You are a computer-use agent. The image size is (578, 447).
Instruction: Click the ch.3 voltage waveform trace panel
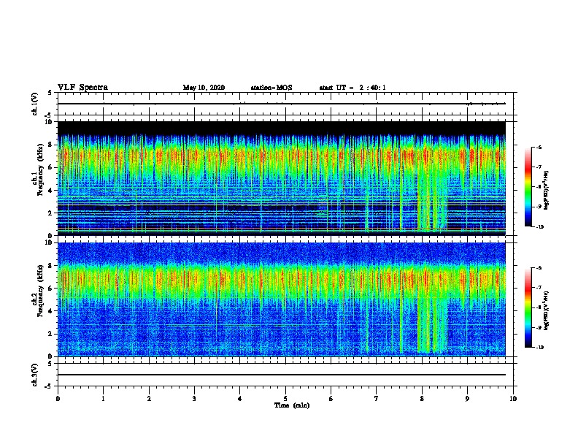pyautogui.click(x=285, y=375)
